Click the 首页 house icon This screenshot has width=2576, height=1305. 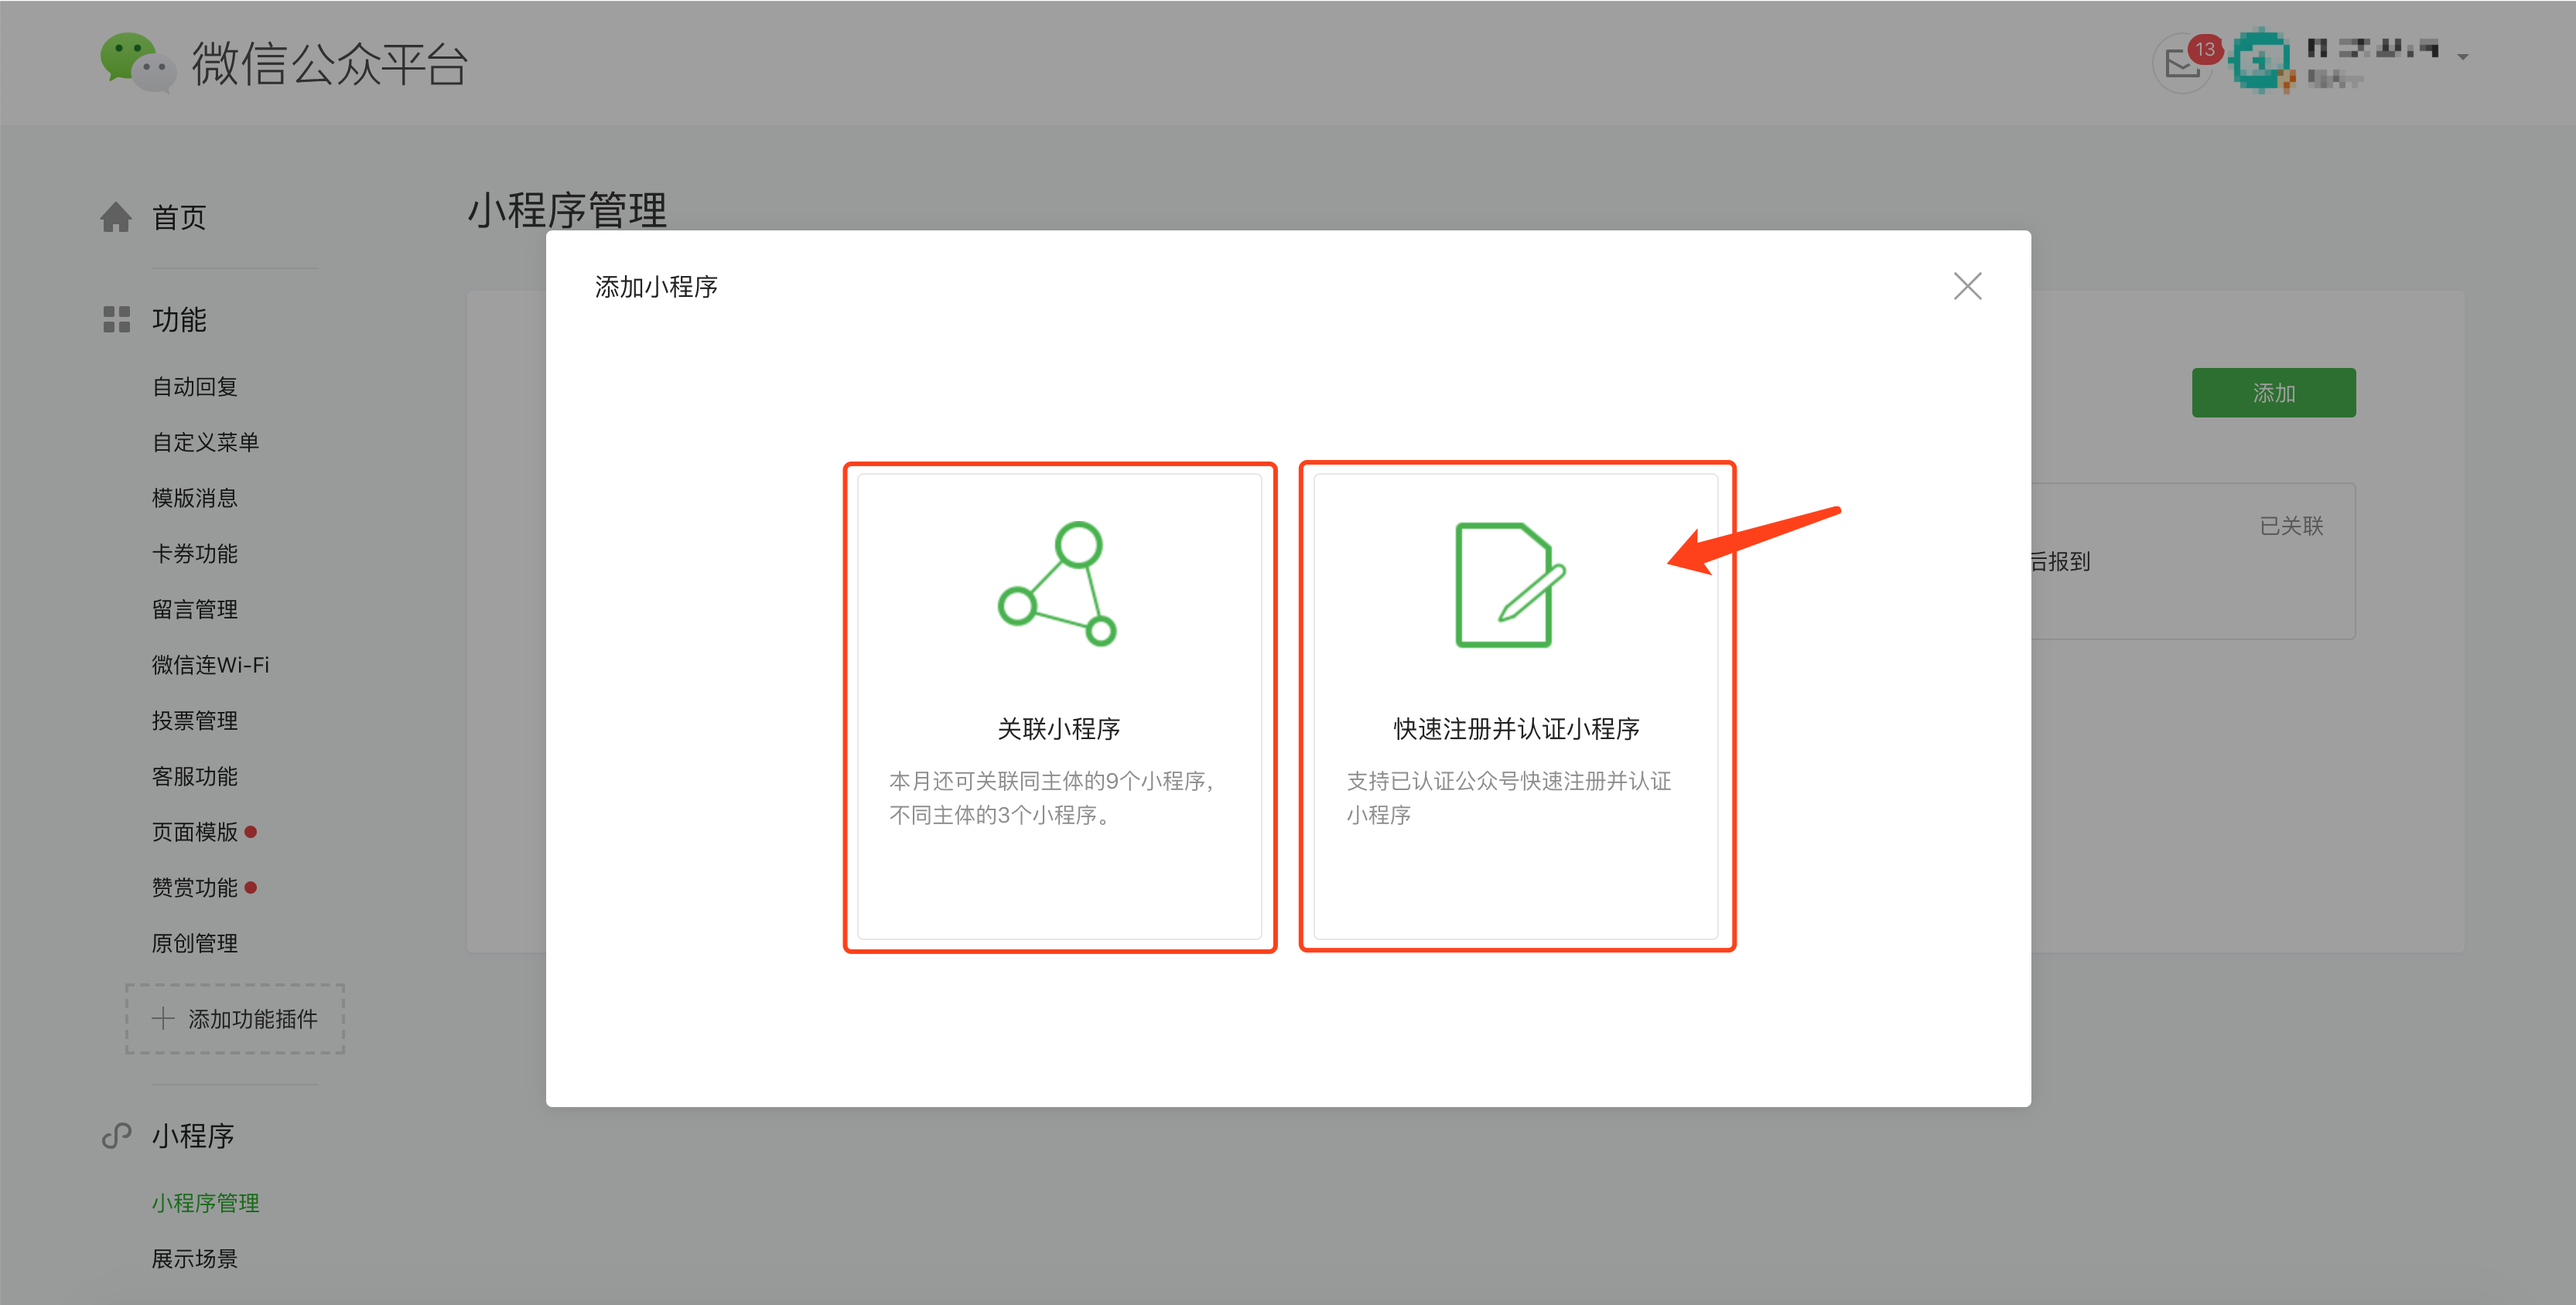pos(116,216)
